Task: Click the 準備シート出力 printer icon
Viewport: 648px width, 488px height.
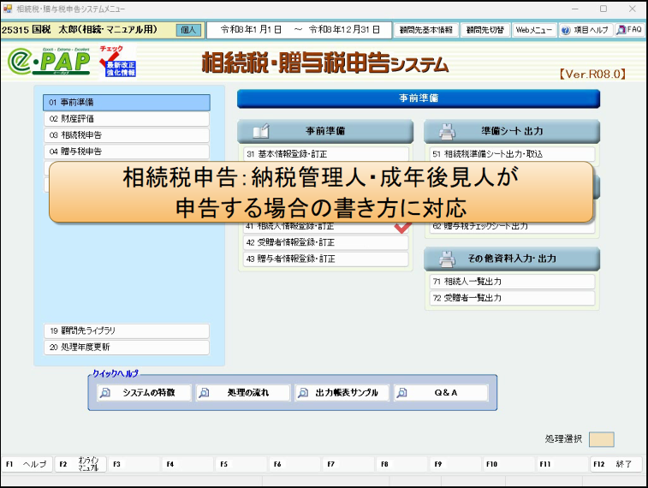Action: point(447,131)
